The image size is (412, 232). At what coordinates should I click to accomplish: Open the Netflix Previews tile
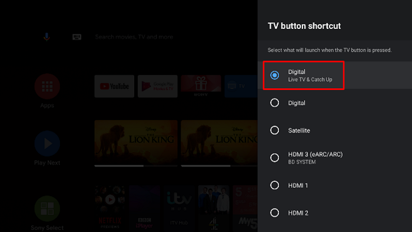click(110, 207)
